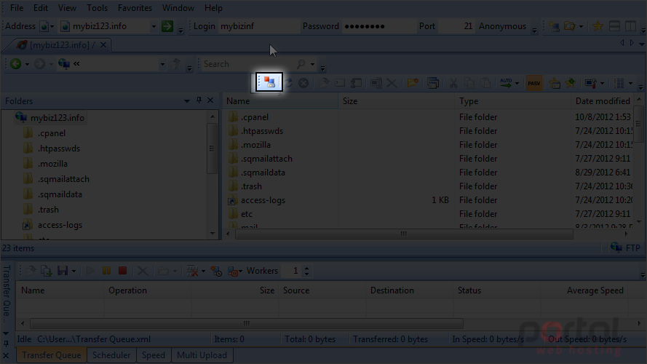This screenshot has height=364, width=647.
Task: Select the access-logs row in file list
Action: tap(263, 200)
